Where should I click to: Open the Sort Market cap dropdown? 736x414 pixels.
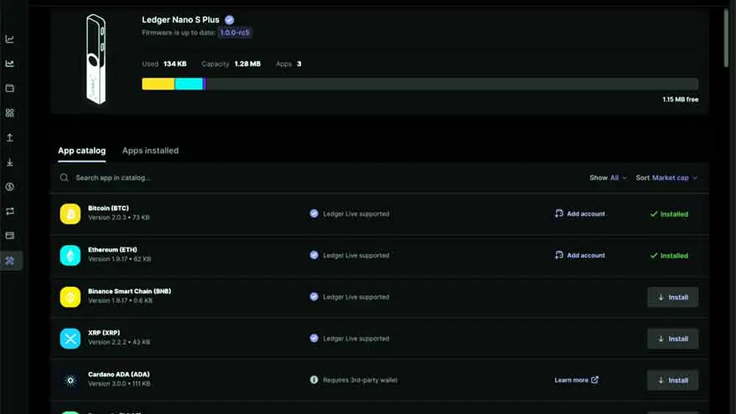click(x=667, y=178)
